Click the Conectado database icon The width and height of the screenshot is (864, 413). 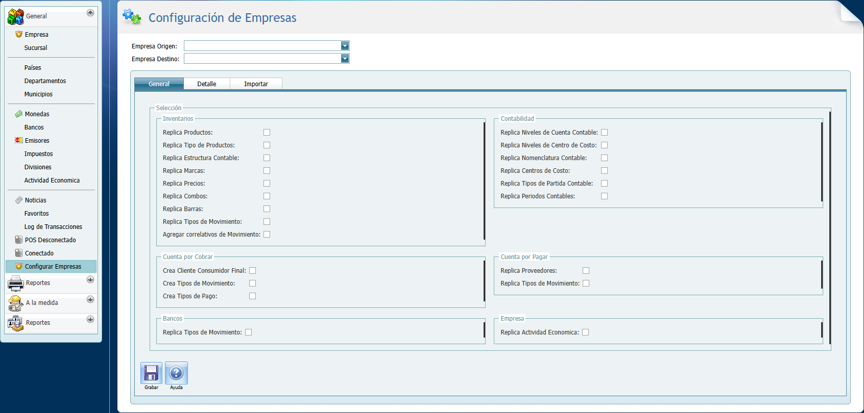[19, 253]
